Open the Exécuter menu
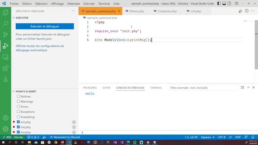 (89, 4)
